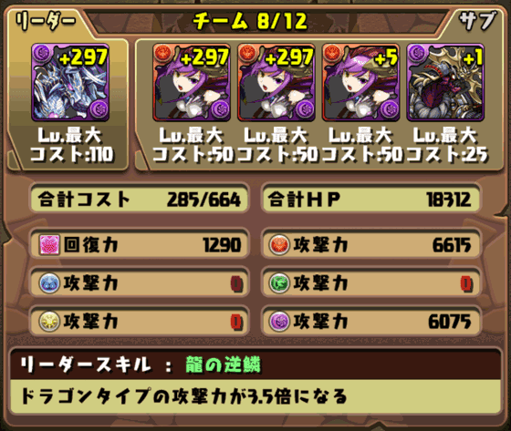Tap the blue water attribute orb icon
511x431 pixels.
pos(49,282)
